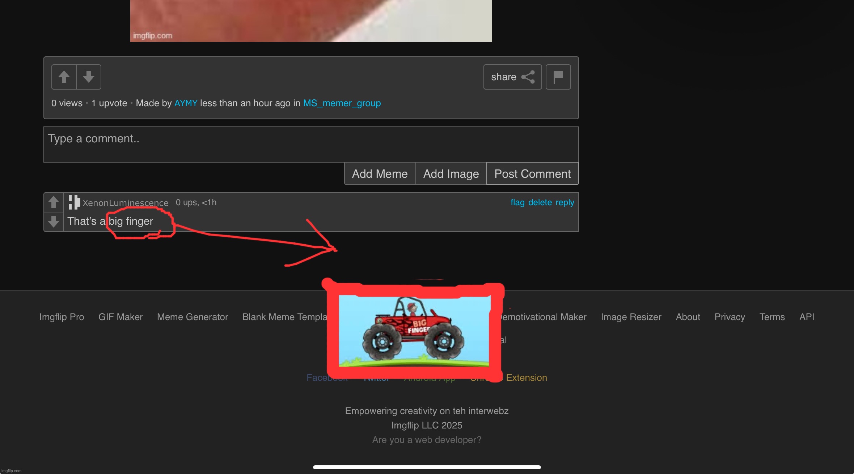Reply to XenonLuminescence's comment

[x=565, y=202]
